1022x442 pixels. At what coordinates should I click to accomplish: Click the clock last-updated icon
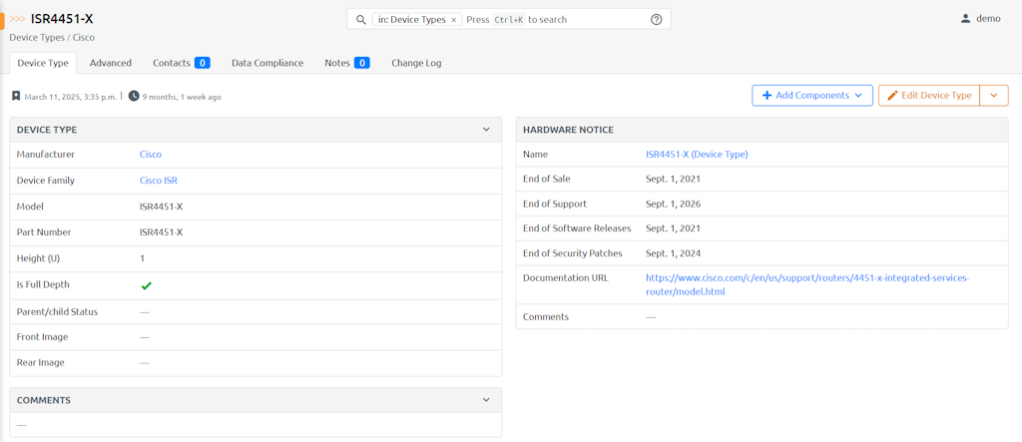point(134,97)
